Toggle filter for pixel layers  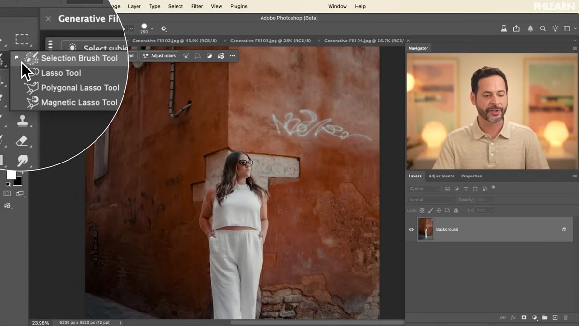tap(447, 189)
